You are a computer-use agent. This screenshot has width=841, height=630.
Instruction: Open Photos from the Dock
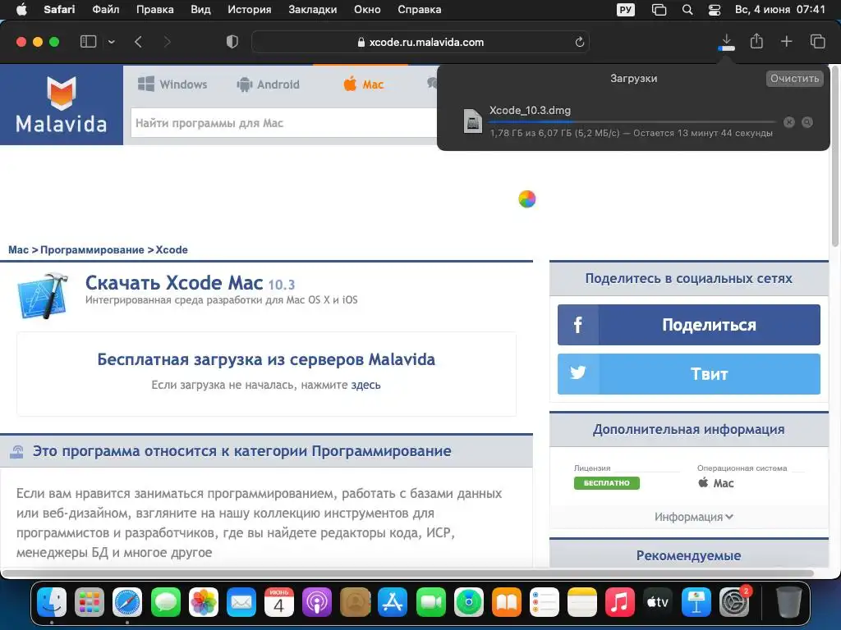(x=204, y=601)
